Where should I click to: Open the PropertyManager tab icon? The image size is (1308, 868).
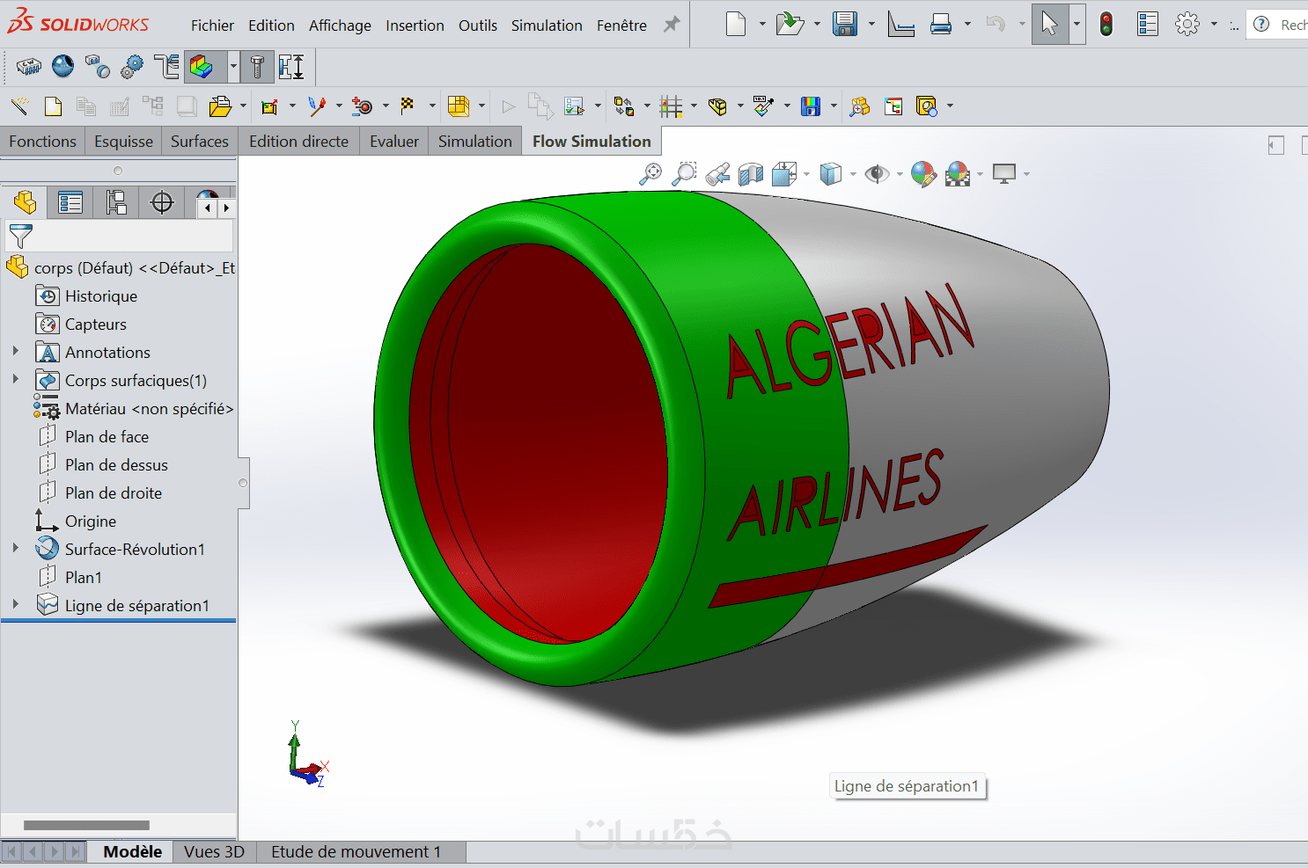pos(70,203)
